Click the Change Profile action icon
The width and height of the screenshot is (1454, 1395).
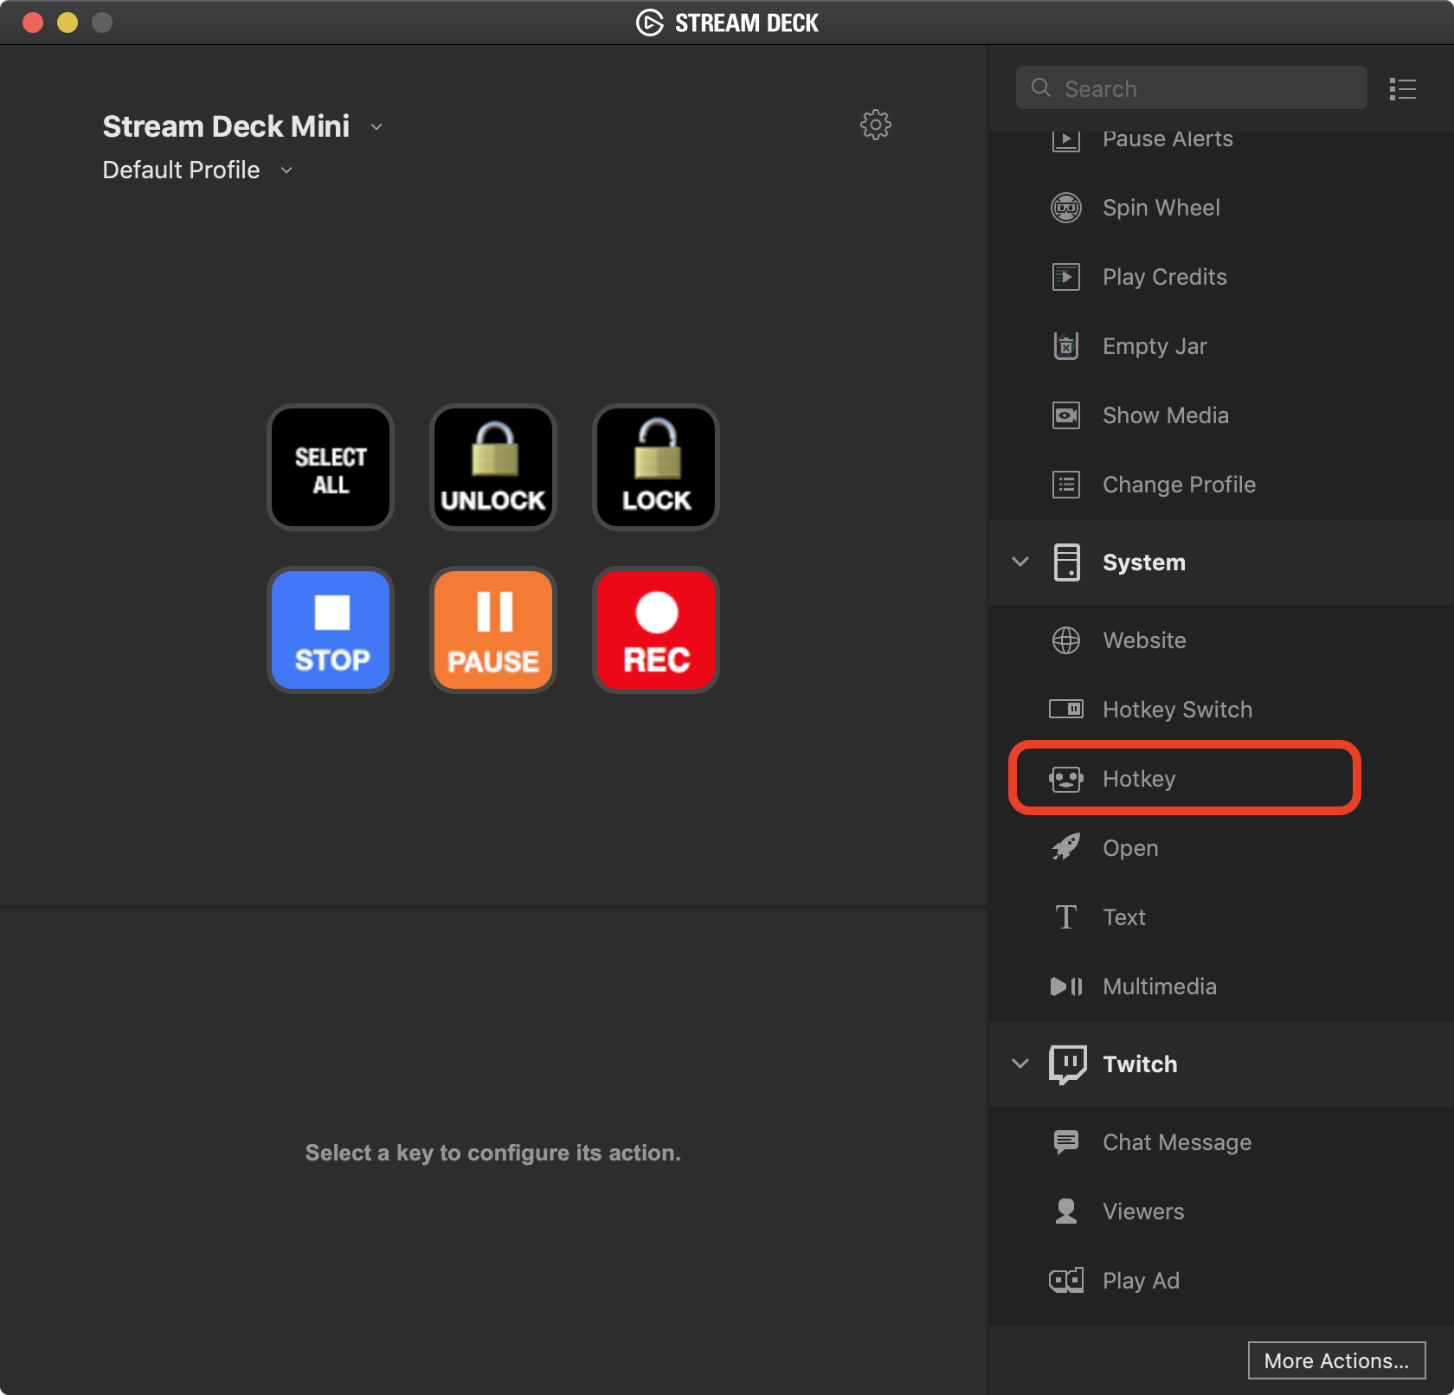tap(1066, 485)
